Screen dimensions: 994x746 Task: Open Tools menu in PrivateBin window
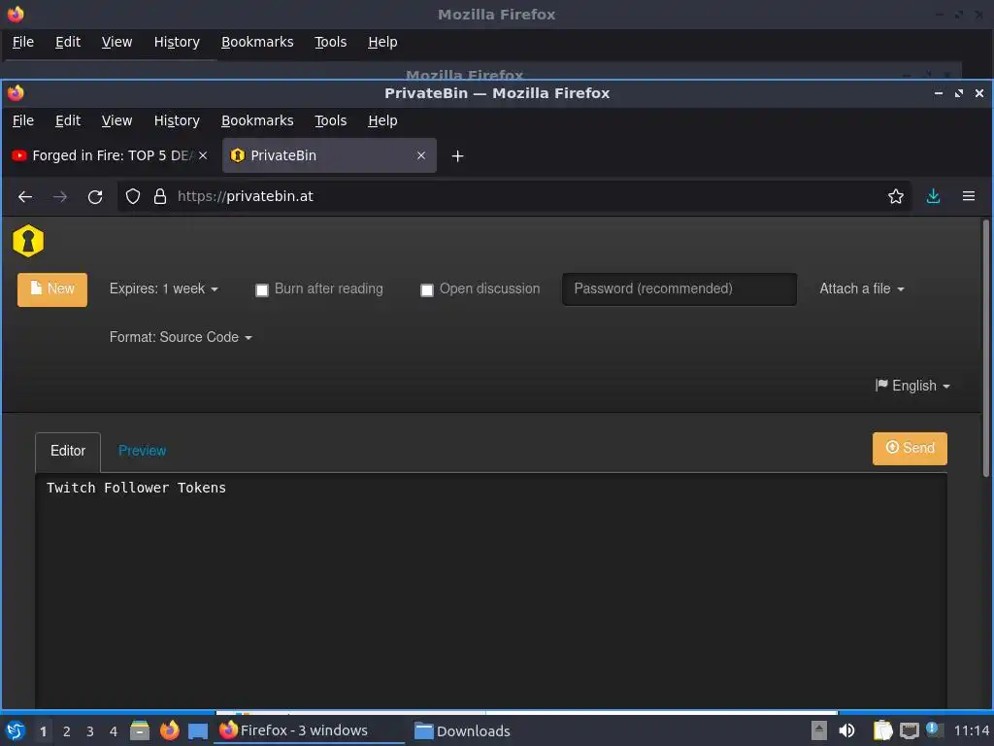pos(330,120)
